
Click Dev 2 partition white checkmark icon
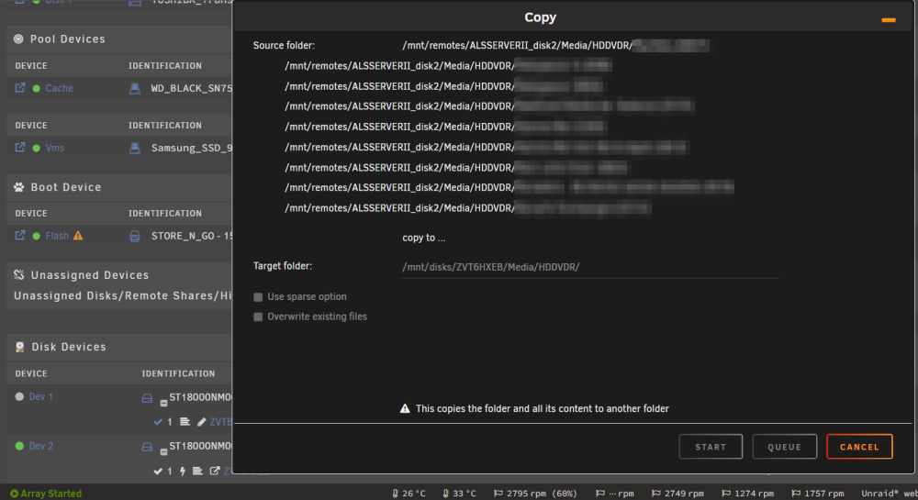coord(158,472)
